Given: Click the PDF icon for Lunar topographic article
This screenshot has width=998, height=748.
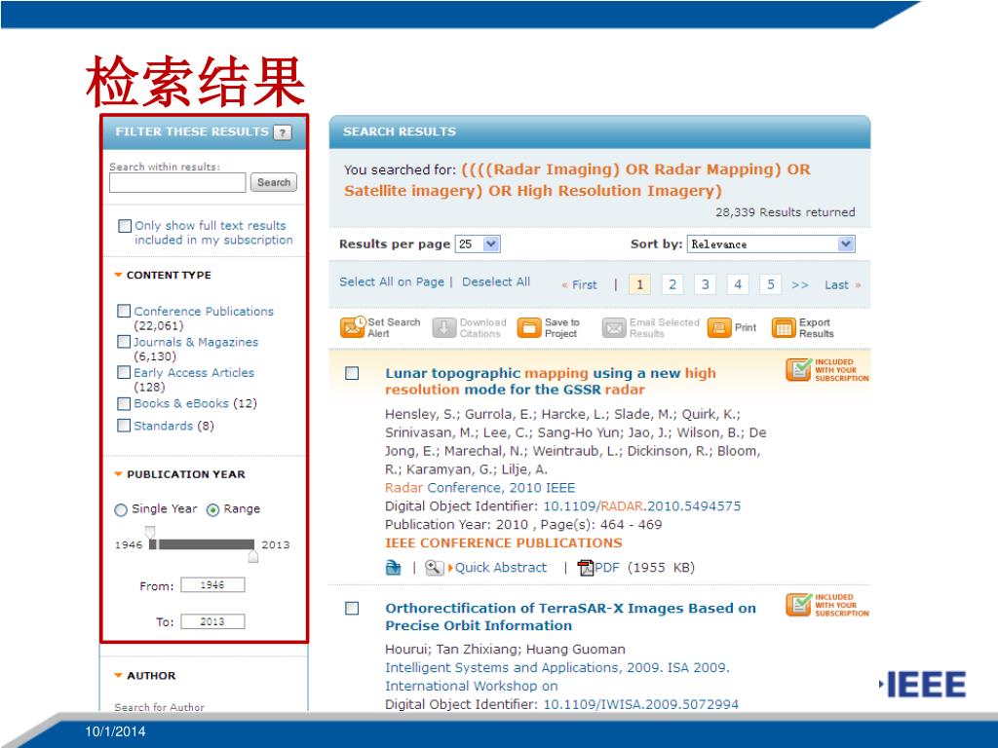Looking at the screenshot, I should tap(585, 568).
